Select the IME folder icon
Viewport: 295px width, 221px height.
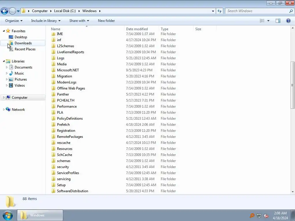tap(53, 34)
